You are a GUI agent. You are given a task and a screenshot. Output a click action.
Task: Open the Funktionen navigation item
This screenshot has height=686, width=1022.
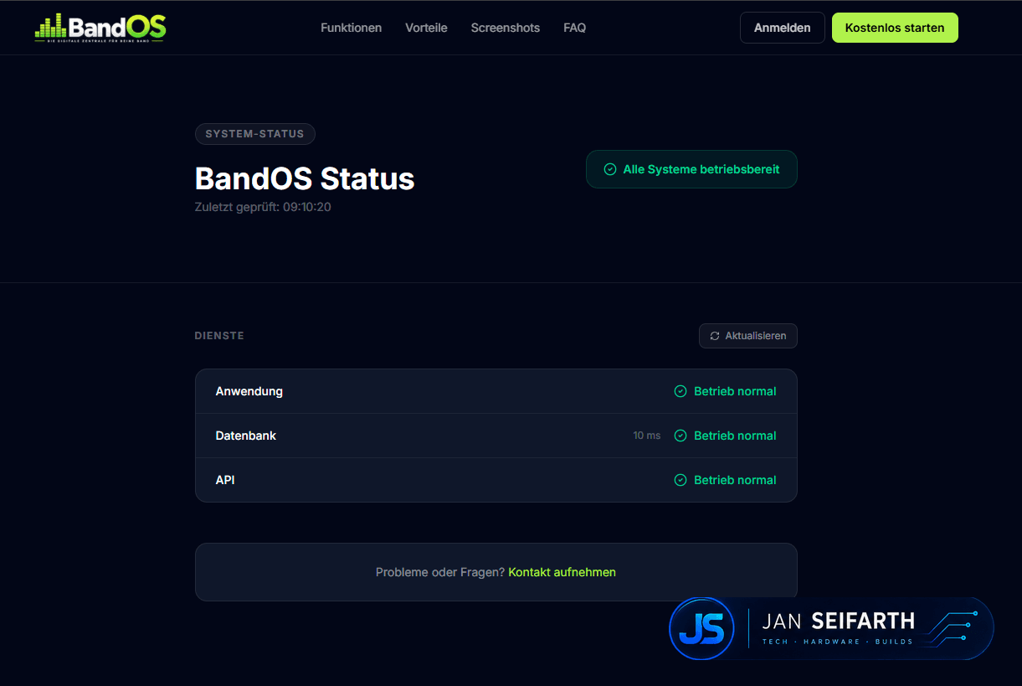[351, 28]
